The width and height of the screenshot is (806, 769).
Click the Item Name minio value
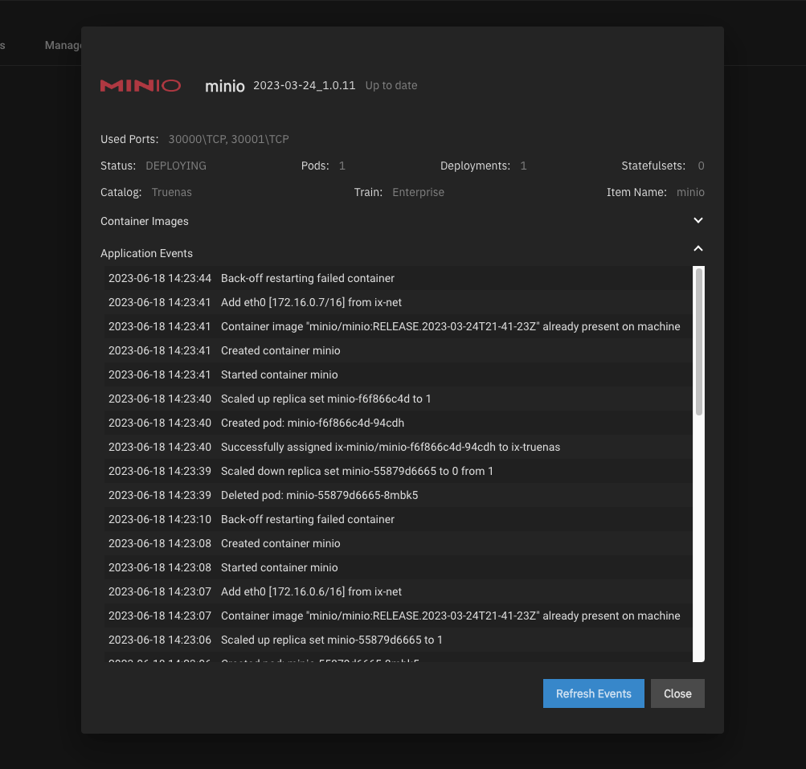(690, 192)
